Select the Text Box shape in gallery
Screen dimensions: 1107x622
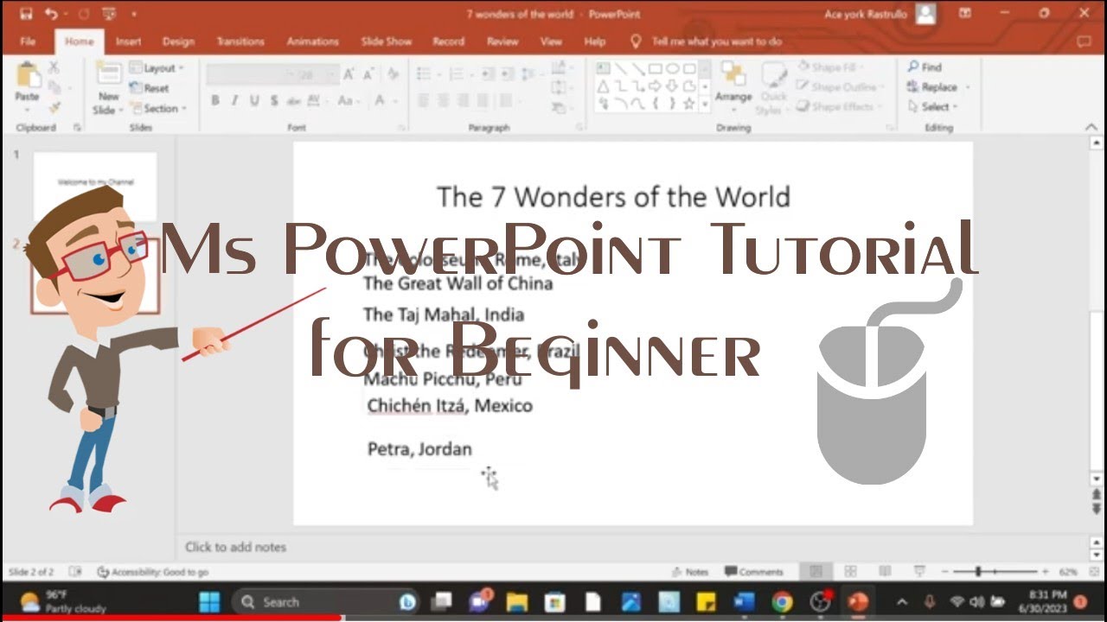(604, 68)
